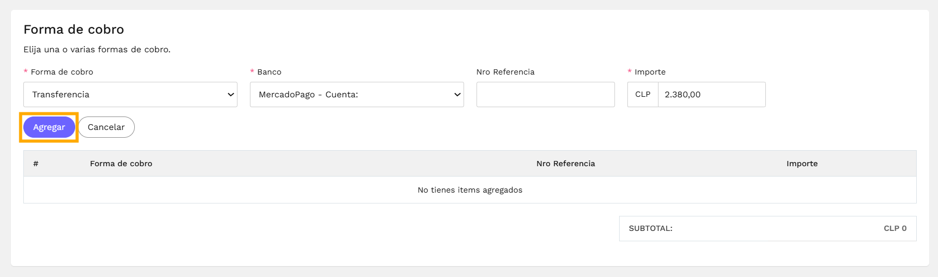Viewport: 938px width, 277px height.
Task: Click the Forma de cobro table column header
Action: pos(121,164)
